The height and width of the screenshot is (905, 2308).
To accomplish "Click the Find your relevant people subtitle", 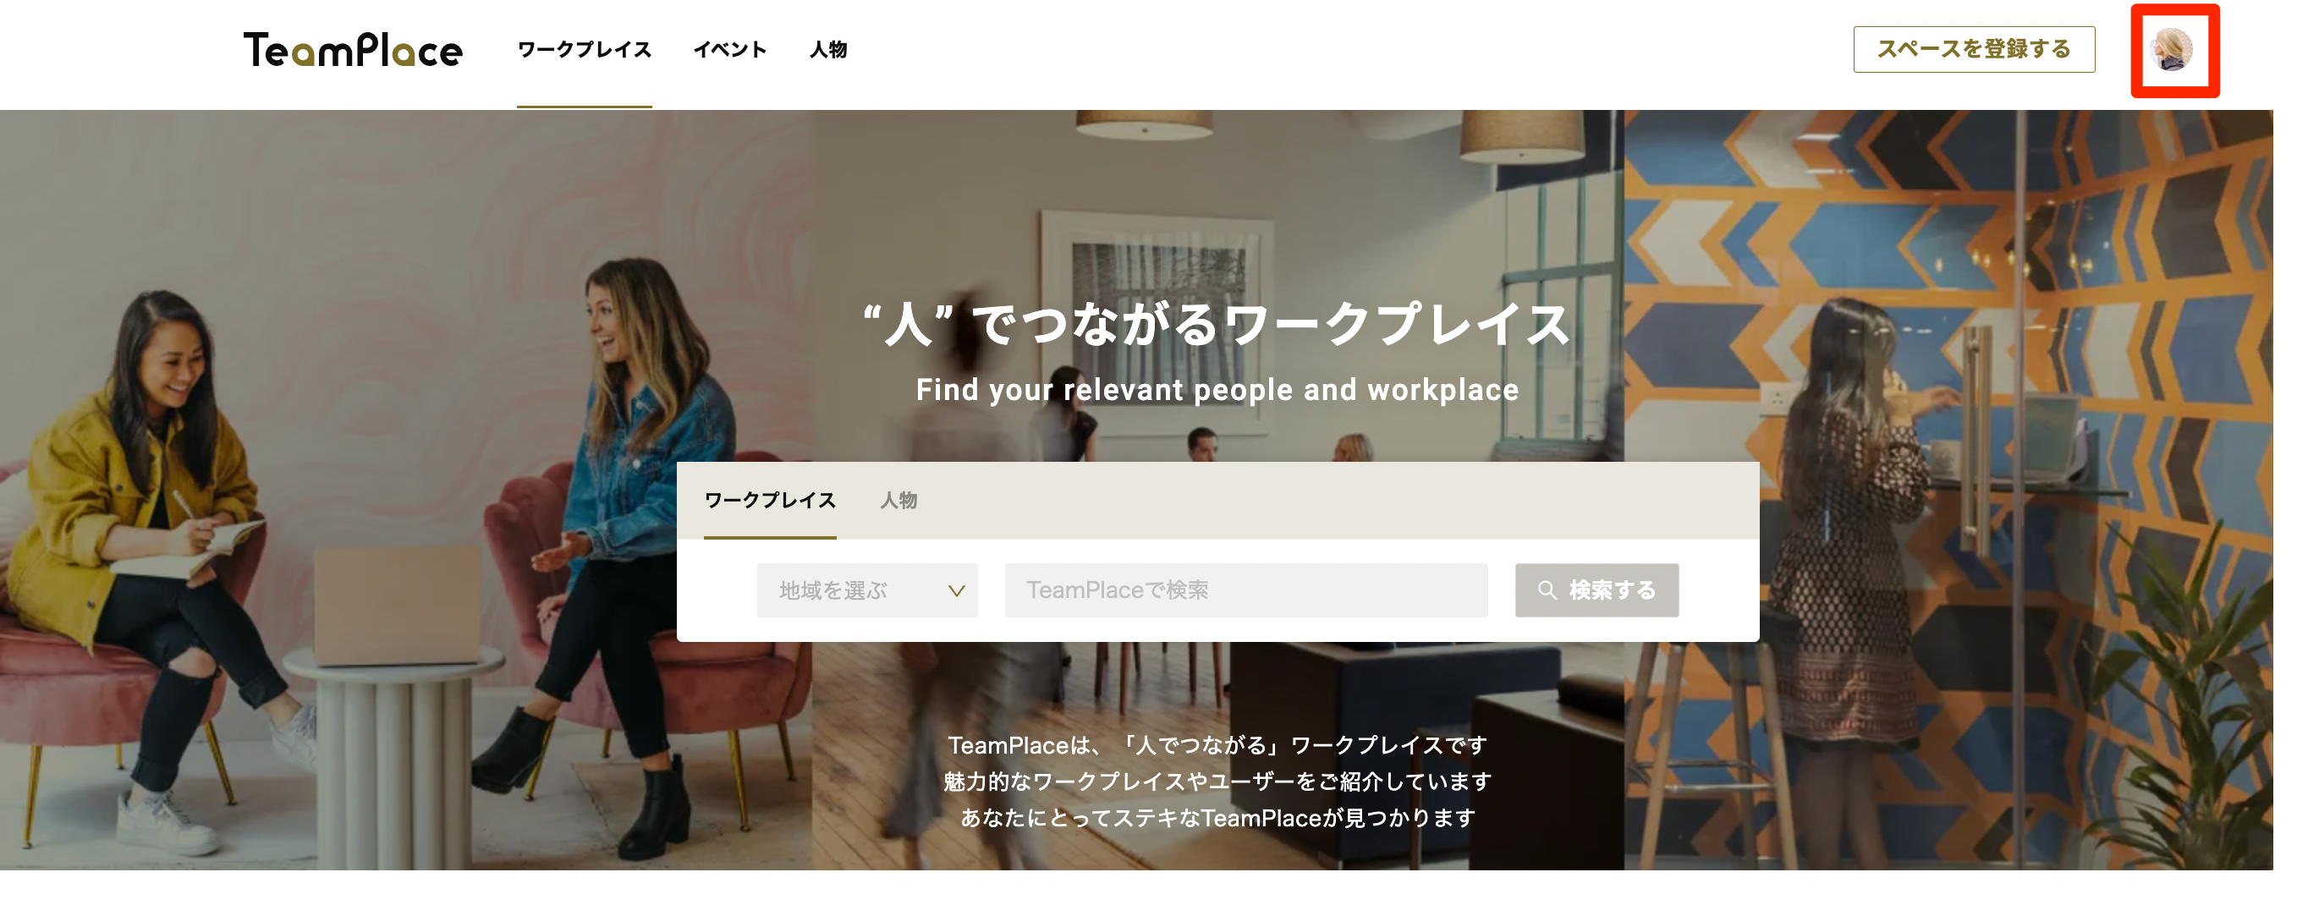I will [1217, 390].
